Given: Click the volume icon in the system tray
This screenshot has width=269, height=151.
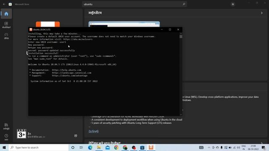Looking at the screenshot, I should tap(238, 147).
